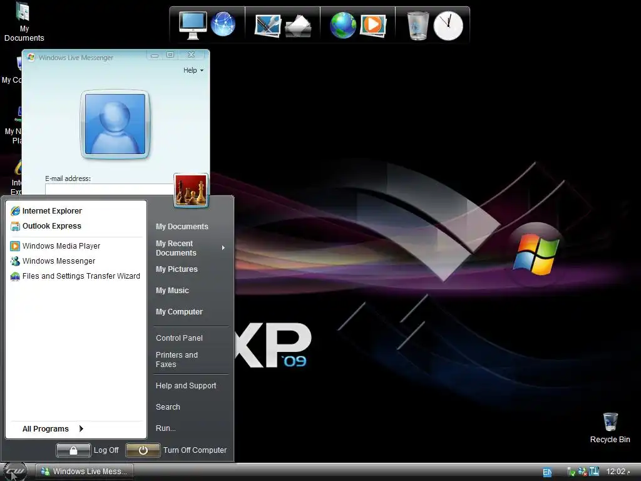
Task: Open My Pictures from Start menu
Action: coord(177,269)
